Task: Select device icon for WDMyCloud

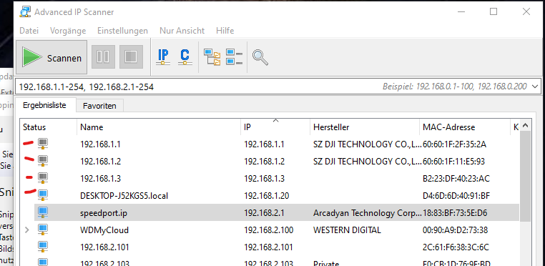Action: tap(43, 230)
